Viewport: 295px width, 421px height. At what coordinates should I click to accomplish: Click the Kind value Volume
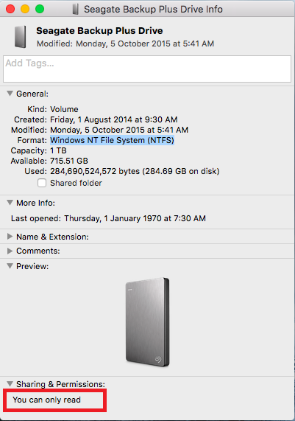coord(64,109)
